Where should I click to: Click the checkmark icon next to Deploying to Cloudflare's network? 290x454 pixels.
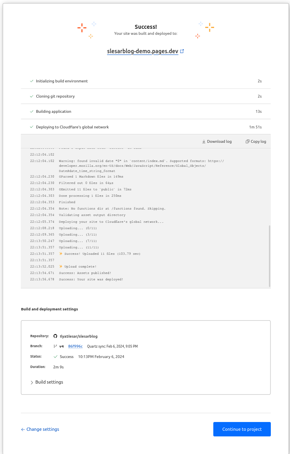click(x=32, y=127)
